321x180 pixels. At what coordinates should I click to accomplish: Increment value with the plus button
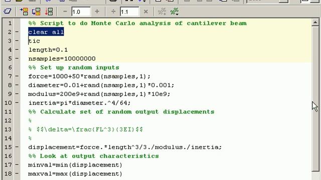point(97,11)
